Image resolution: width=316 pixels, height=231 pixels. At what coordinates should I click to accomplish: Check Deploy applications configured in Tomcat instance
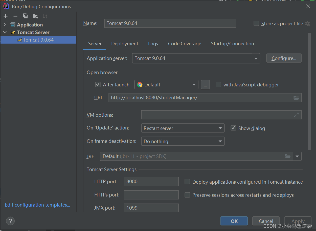(187, 182)
